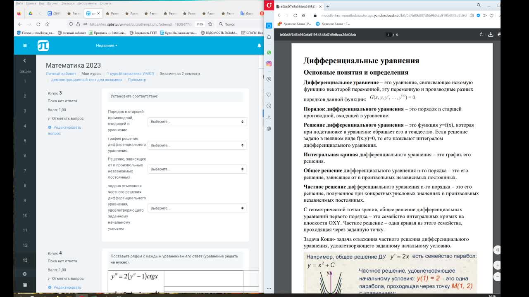Open 'Хроники Хаоса' Telegram bookmark in Opera
This screenshot has height=297, width=529.
(x=333, y=24)
